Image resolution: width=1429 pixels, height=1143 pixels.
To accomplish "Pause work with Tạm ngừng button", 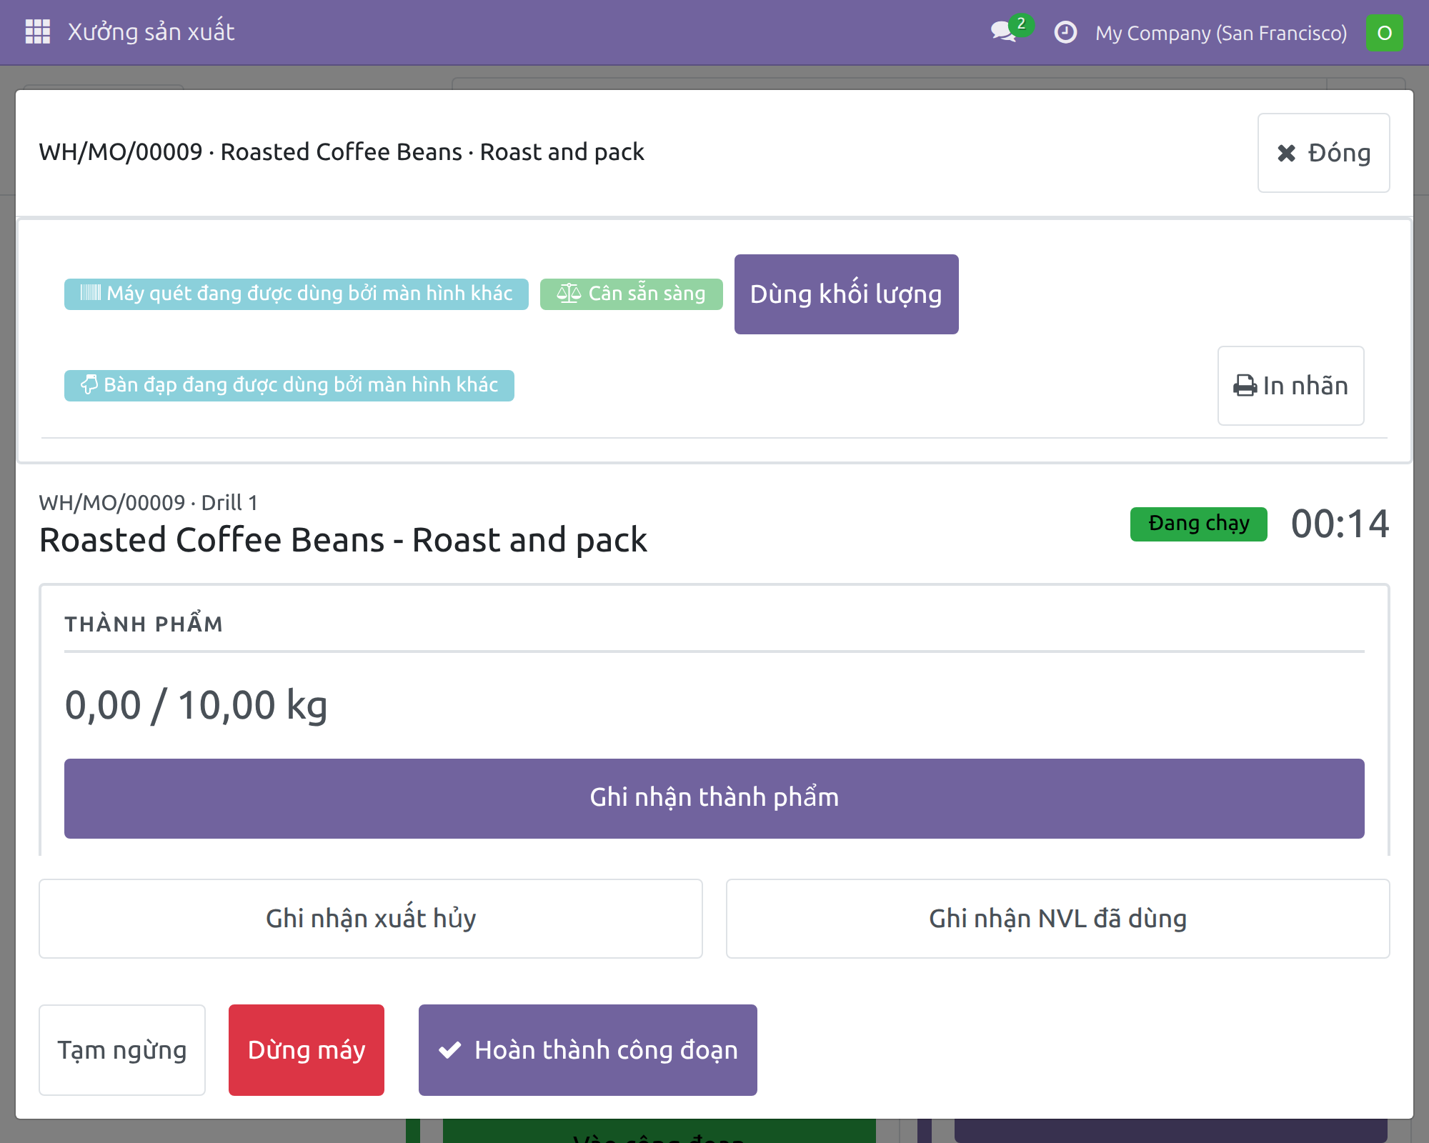I will 122,1049.
